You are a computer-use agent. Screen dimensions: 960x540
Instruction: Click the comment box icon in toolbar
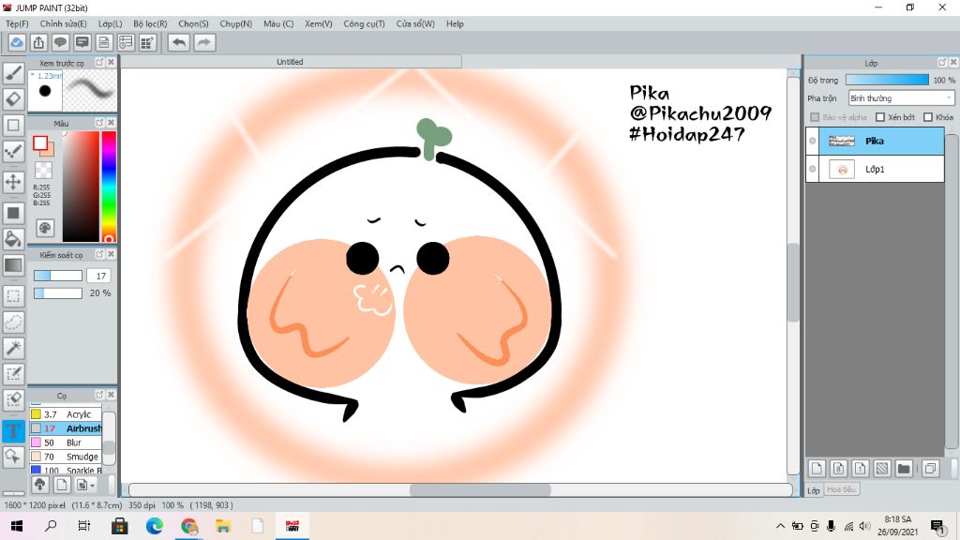82,42
